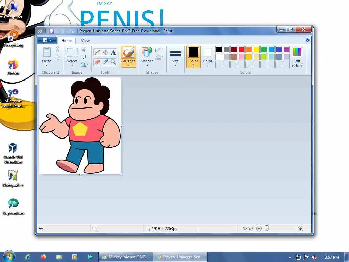Click the Undo icon in quick access toolbar

pyautogui.click(x=59, y=31)
